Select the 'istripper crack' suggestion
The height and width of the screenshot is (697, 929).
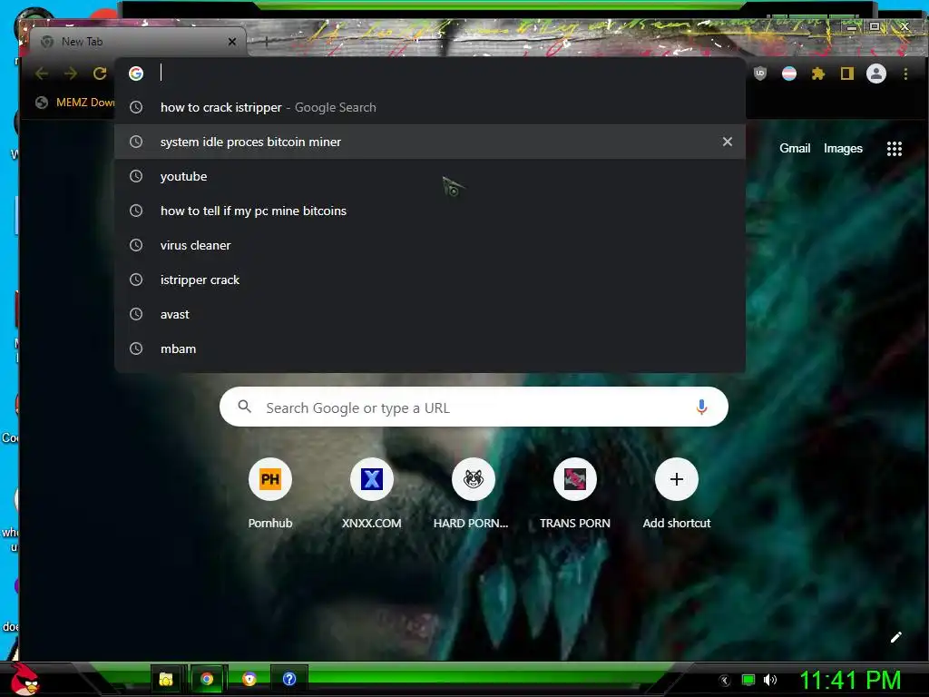[429, 280]
